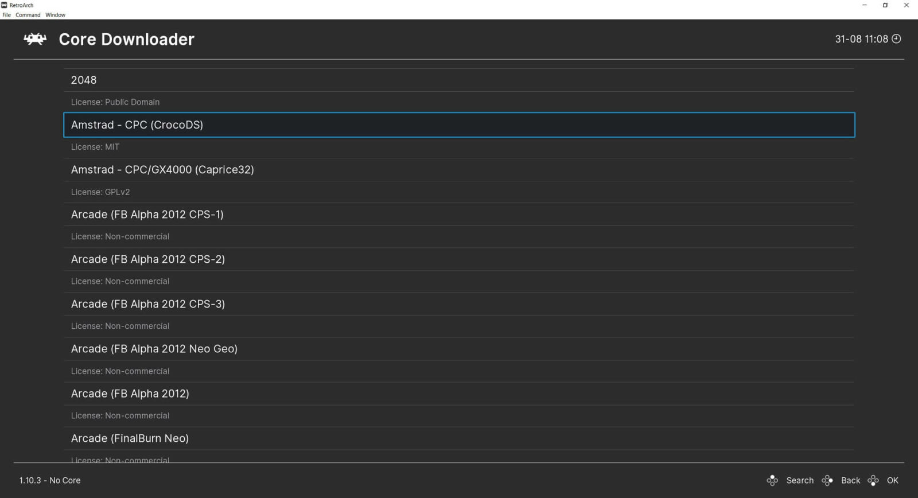Click the RetroArch title bar app icon

tap(5, 5)
